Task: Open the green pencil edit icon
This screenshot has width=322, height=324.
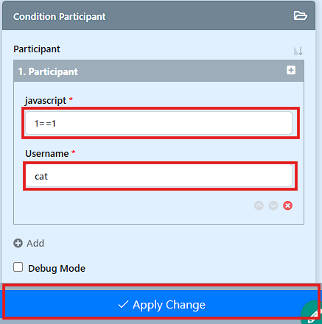Action: 312,313
